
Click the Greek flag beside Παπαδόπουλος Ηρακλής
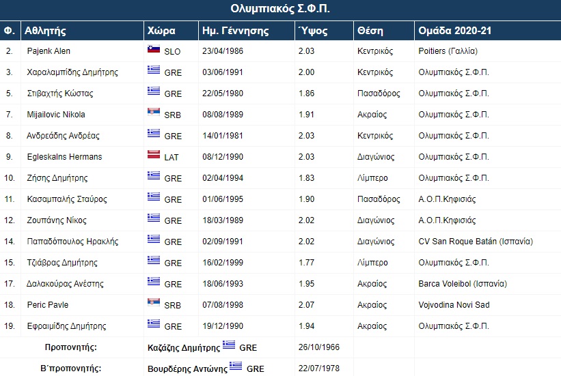(x=154, y=239)
